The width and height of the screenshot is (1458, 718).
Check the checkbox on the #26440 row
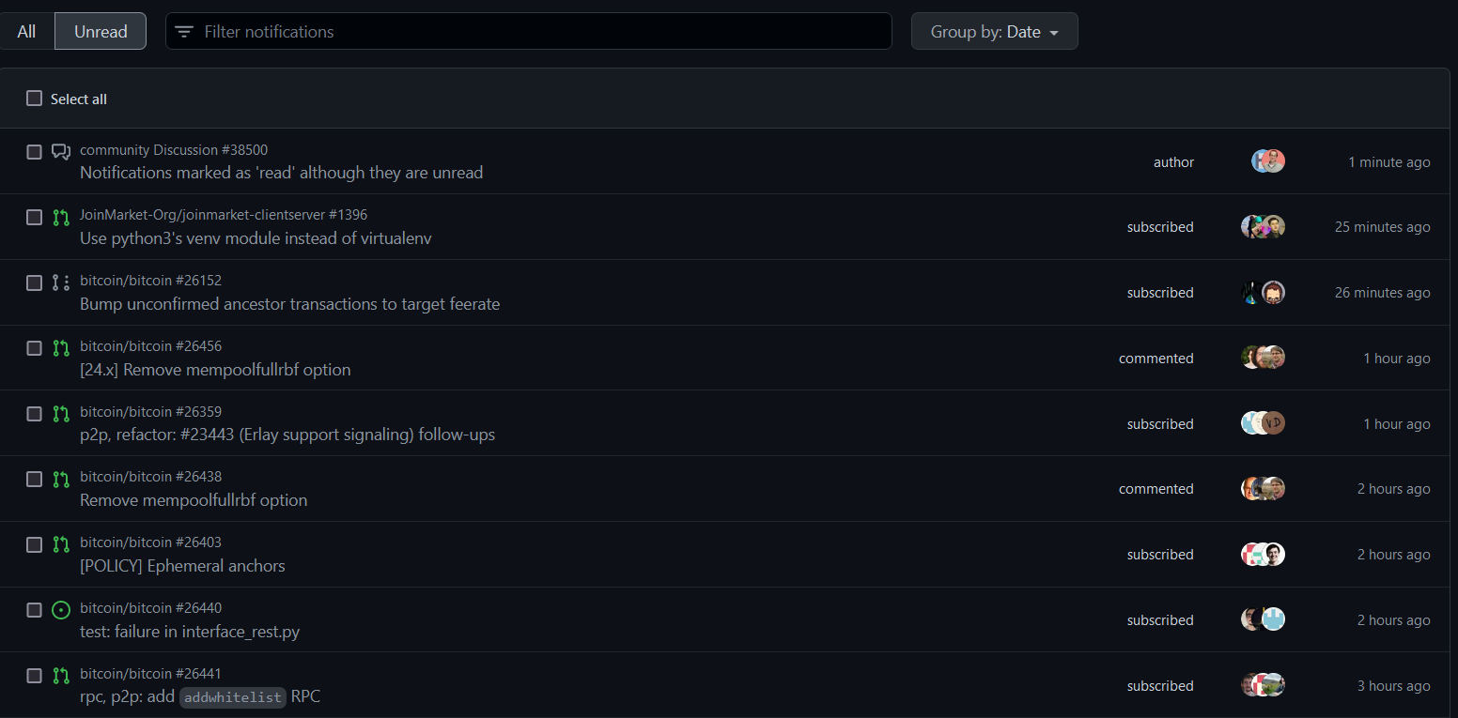click(34, 609)
